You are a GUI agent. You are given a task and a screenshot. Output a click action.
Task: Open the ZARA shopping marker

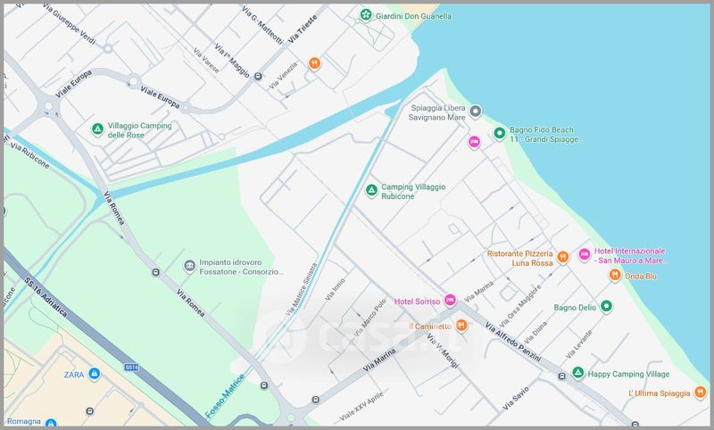95,375
